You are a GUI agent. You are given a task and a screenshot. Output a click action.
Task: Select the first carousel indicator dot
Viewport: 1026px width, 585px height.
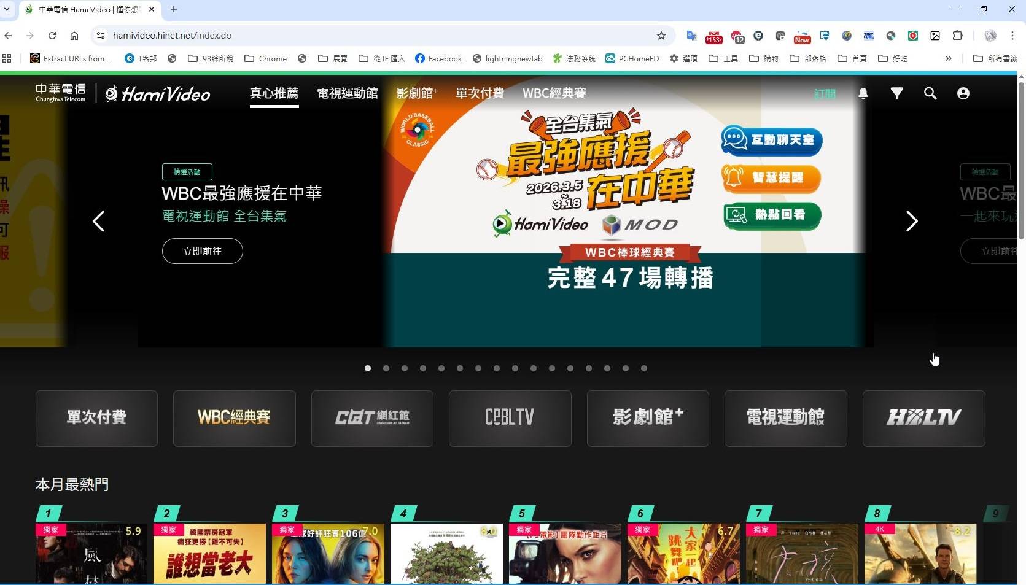pos(367,368)
